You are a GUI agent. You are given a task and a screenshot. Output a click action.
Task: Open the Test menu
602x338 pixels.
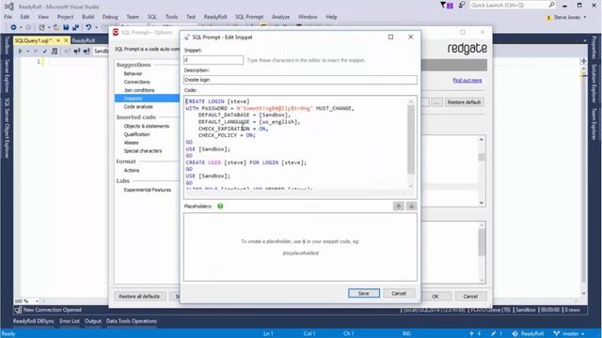coord(191,17)
